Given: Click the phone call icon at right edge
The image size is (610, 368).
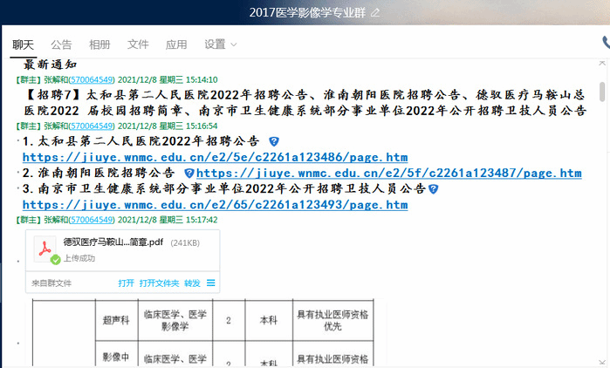Looking at the screenshot, I should [606, 42].
